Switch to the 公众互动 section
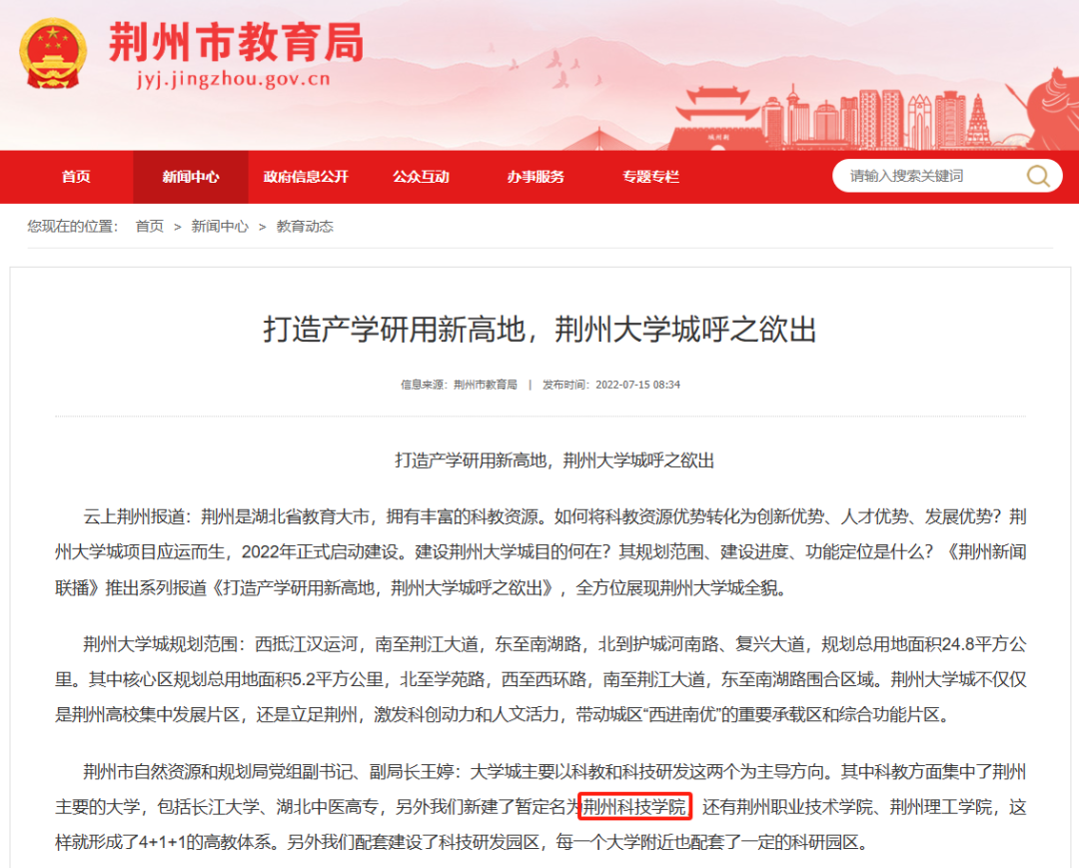 tap(423, 177)
